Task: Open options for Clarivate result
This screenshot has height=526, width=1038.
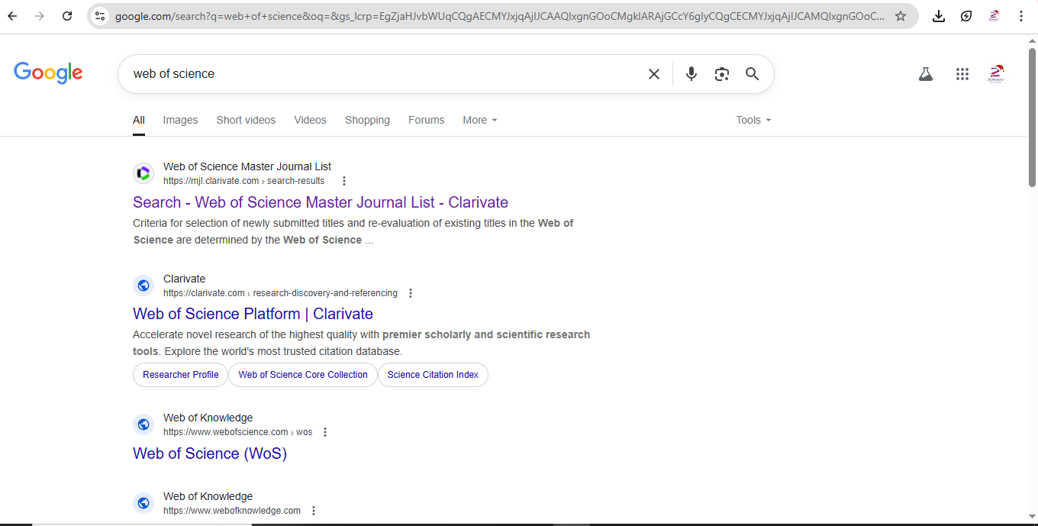Action: point(411,293)
